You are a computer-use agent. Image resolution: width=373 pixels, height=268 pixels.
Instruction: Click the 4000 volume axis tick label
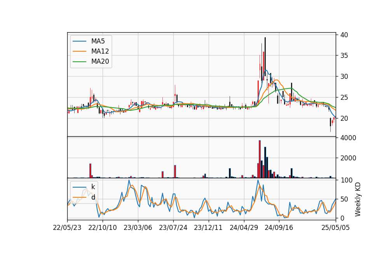[348, 138]
